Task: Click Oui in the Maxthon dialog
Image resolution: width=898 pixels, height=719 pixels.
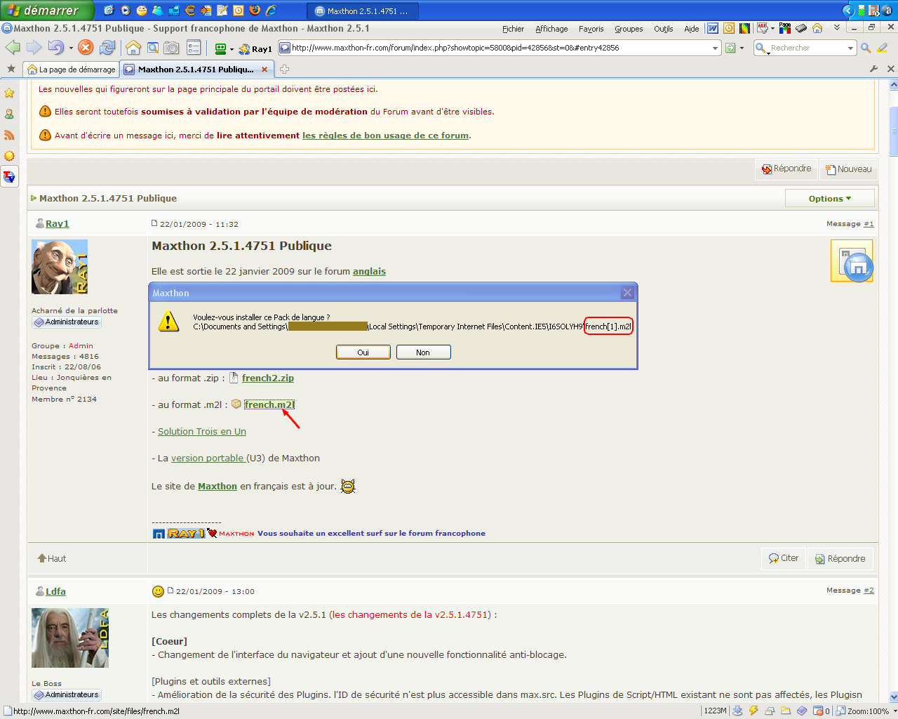Action: pyautogui.click(x=363, y=352)
